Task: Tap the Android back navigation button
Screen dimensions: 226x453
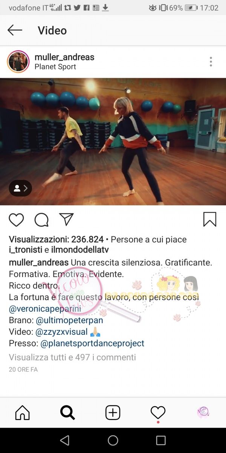Action: [x=65, y=440]
